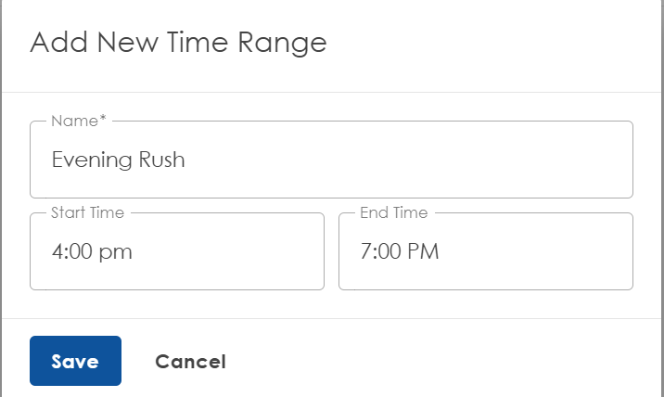Click the "Start Time" field label
This screenshot has width=664, height=397.
[87, 212]
